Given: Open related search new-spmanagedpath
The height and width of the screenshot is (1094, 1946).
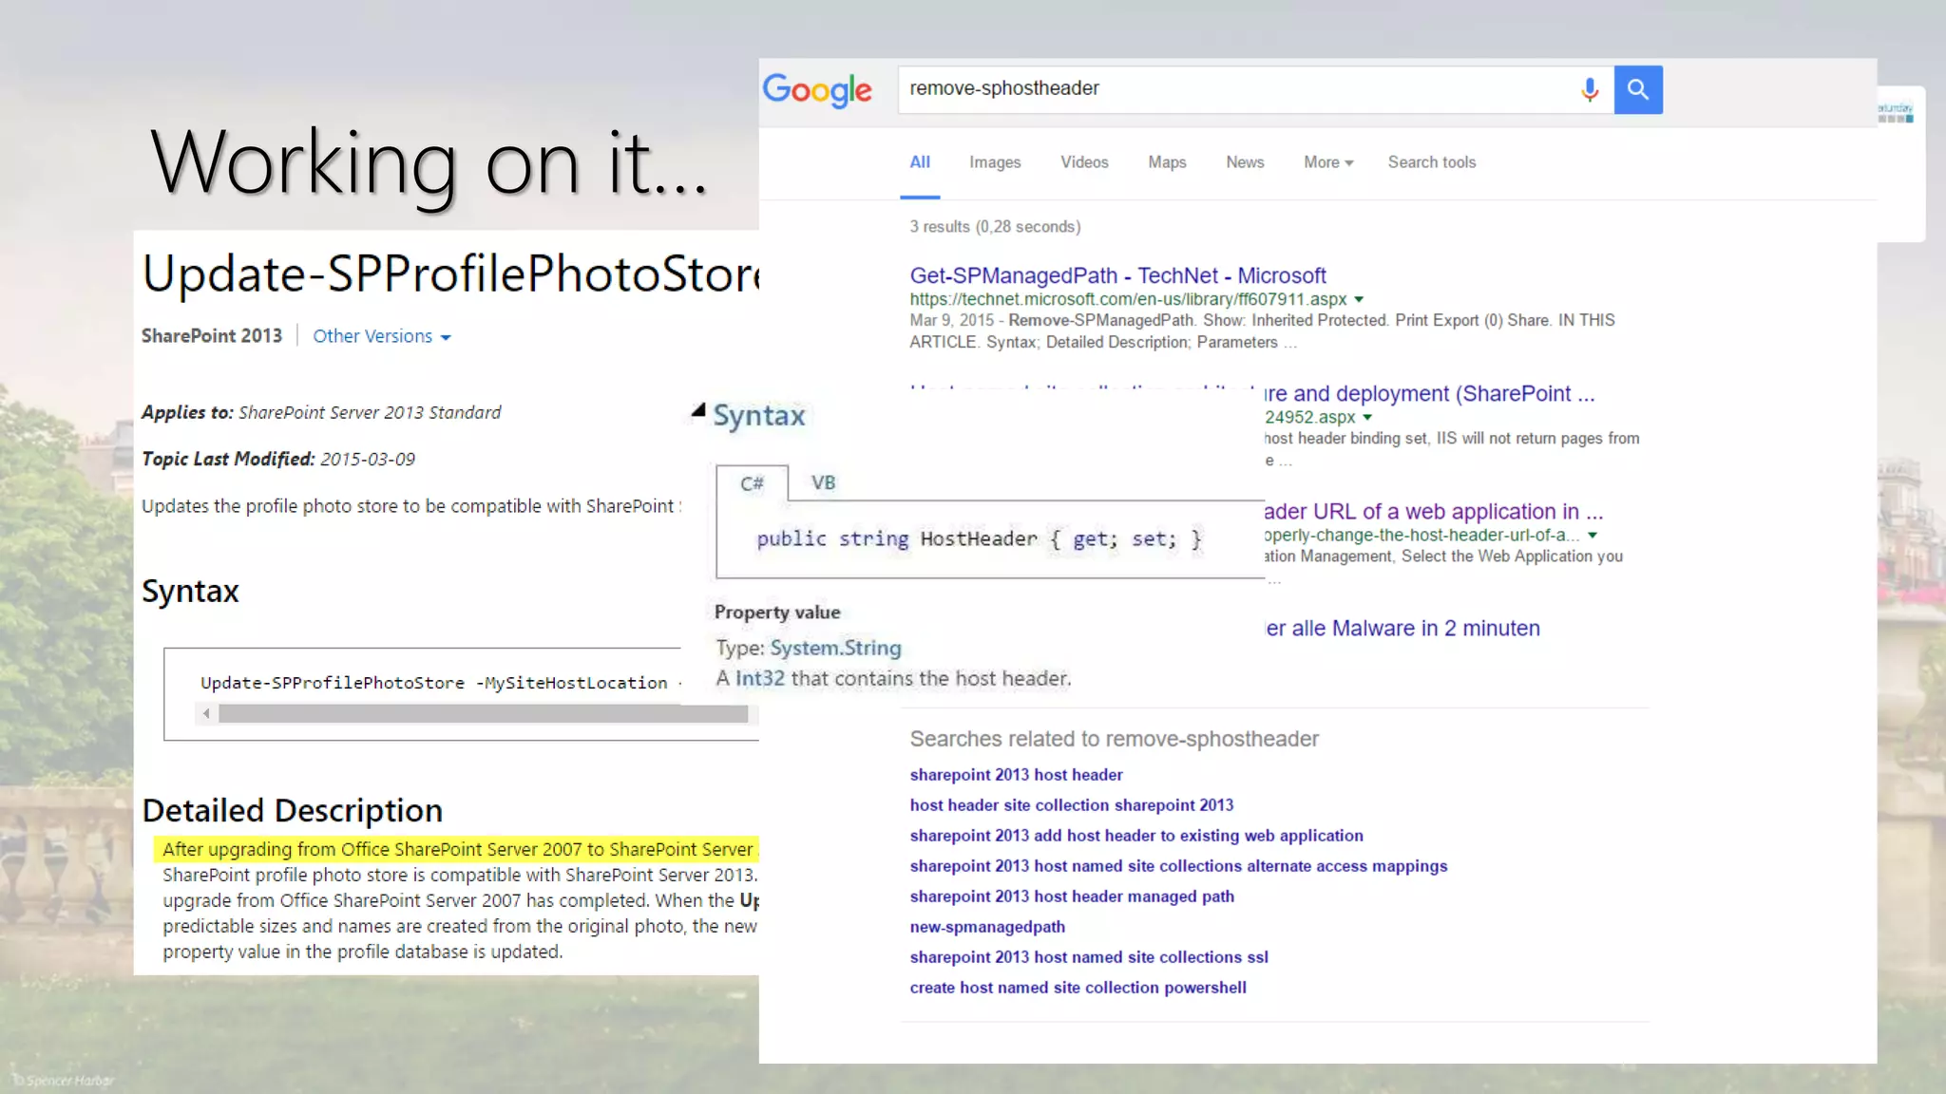Looking at the screenshot, I should coord(986,927).
